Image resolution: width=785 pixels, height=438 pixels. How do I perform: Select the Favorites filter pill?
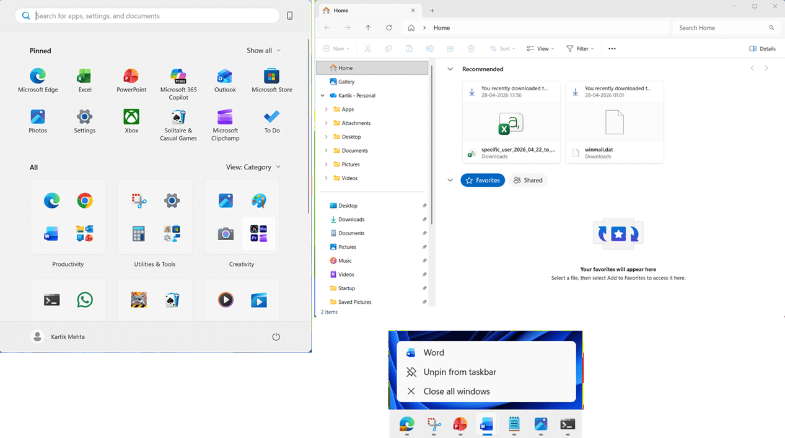[483, 181]
